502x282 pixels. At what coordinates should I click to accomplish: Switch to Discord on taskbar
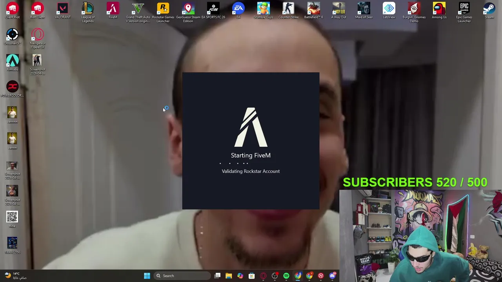click(333, 276)
